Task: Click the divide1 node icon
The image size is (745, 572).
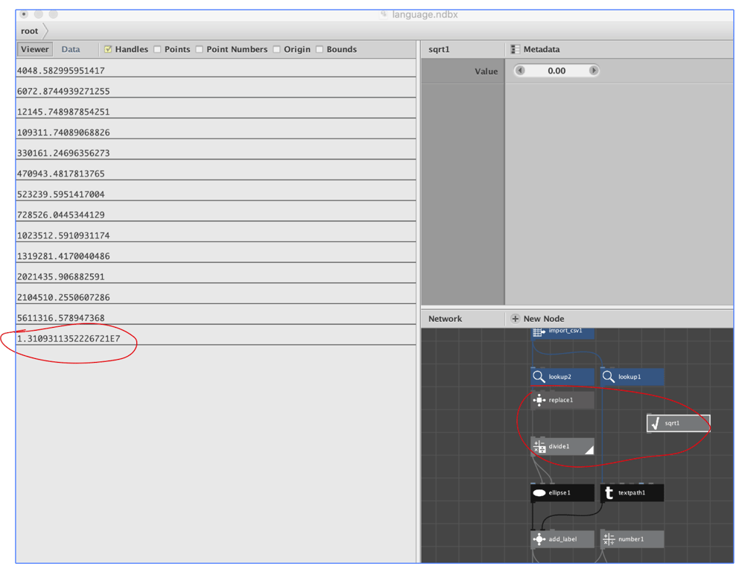Action: point(539,447)
